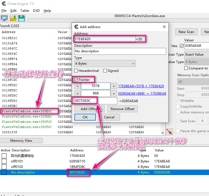Screen dimensions: 209x196
Task: Uncheck the Pointer checkbox
Action: pyautogui.click(x=76, y=80)
